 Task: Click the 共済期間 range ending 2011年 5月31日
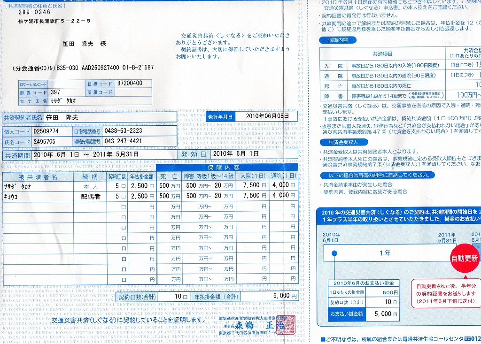click(x=86, y=154)
